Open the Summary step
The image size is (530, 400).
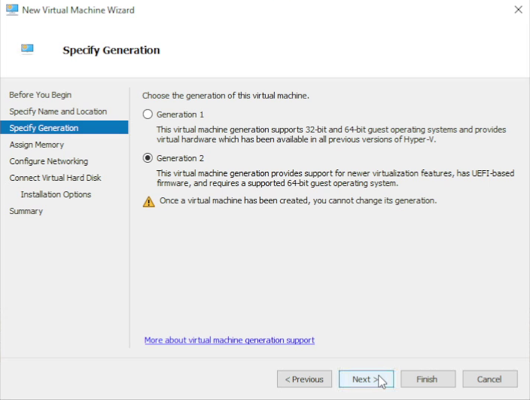(26, 211)
